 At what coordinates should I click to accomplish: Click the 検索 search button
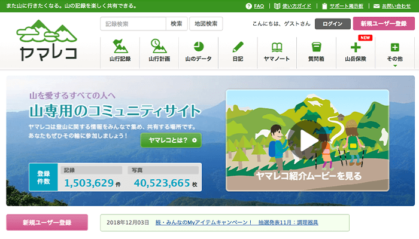point(177,24)
